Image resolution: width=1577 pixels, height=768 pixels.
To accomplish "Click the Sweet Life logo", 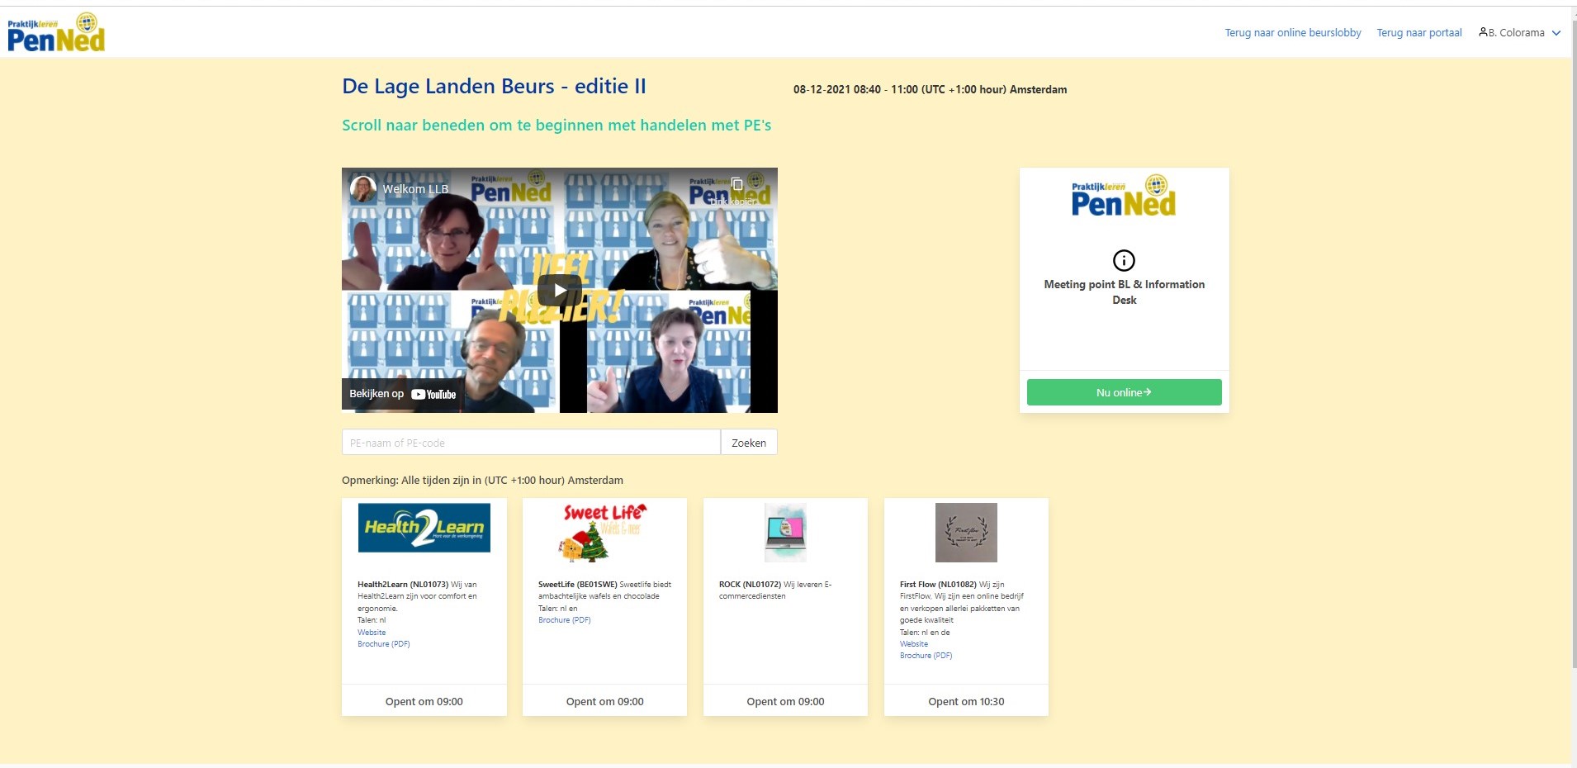I will (604, 532).
